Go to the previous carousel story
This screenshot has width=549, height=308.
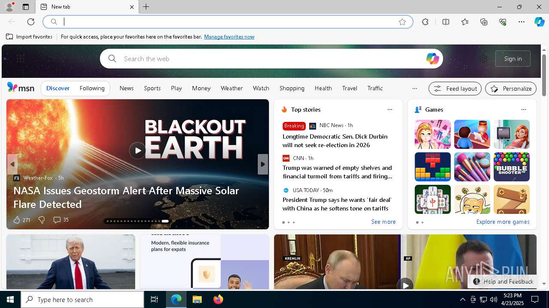click(x=12, y=164)
